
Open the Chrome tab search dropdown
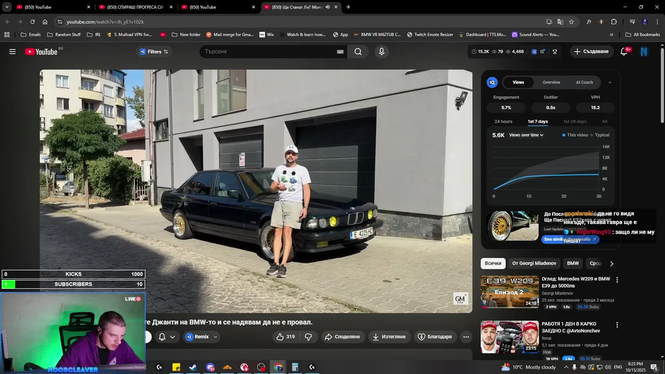pyautogui.click(x=7, y=7)
